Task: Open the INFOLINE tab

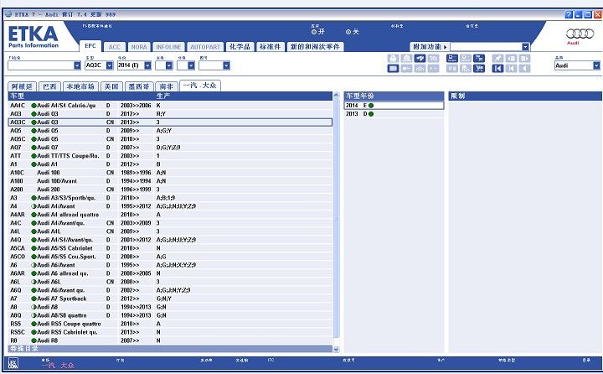Action: [168, 47]
